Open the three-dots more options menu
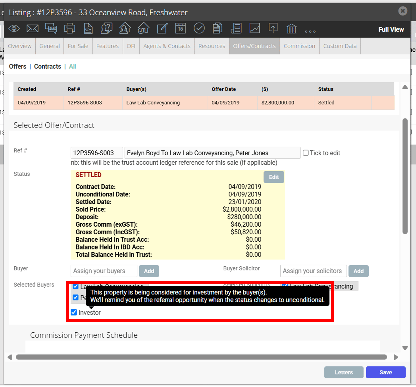Screen dimensions: 416x387 310,31
